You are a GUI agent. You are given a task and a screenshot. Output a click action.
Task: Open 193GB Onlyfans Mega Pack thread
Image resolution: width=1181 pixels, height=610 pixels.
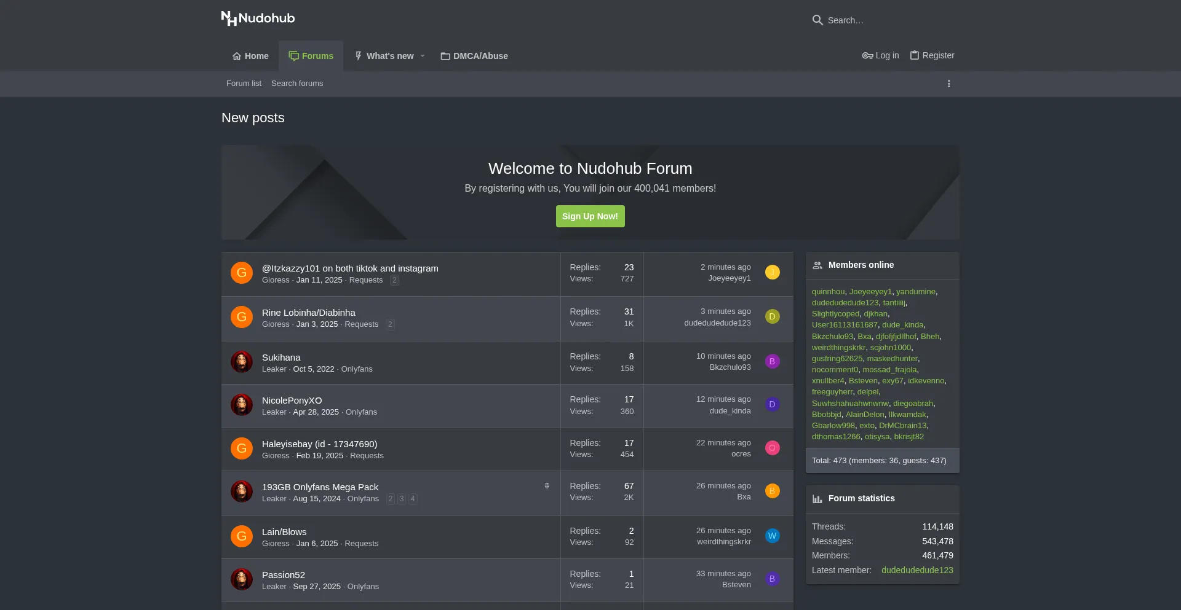(x=320, y=487)
